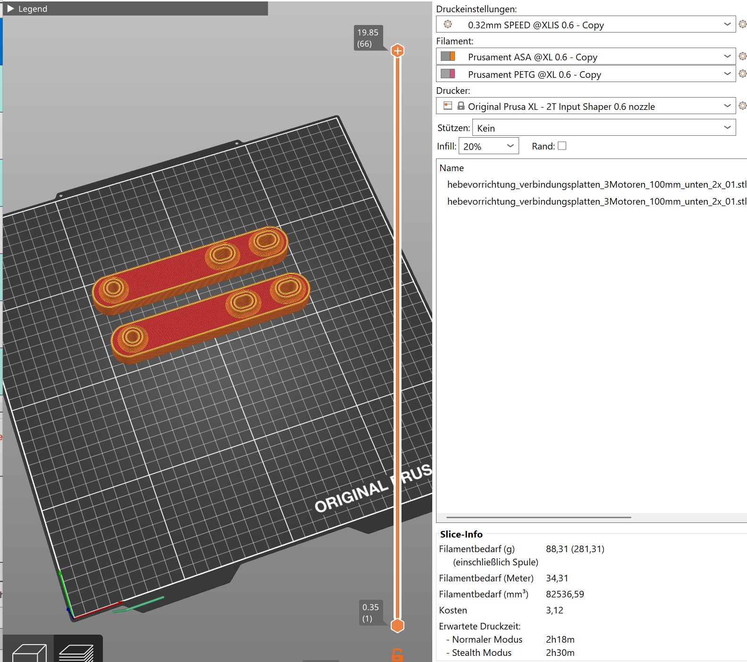Click the rear connecting plate on the bed
Image resolution: width=747 pixels, height=662 pixels.
tap(190, 271)
